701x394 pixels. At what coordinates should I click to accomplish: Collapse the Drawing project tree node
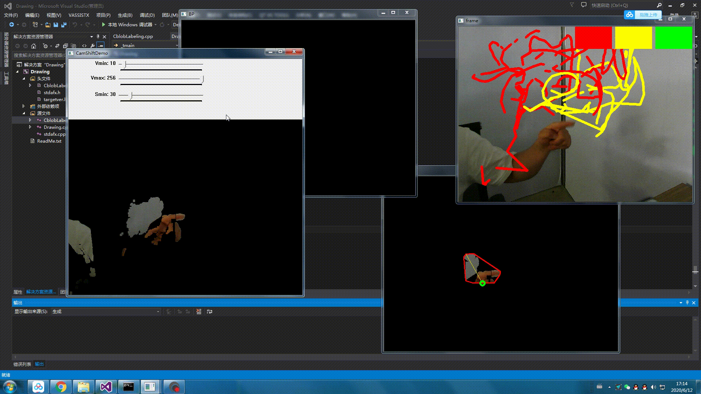click(17, 72)
